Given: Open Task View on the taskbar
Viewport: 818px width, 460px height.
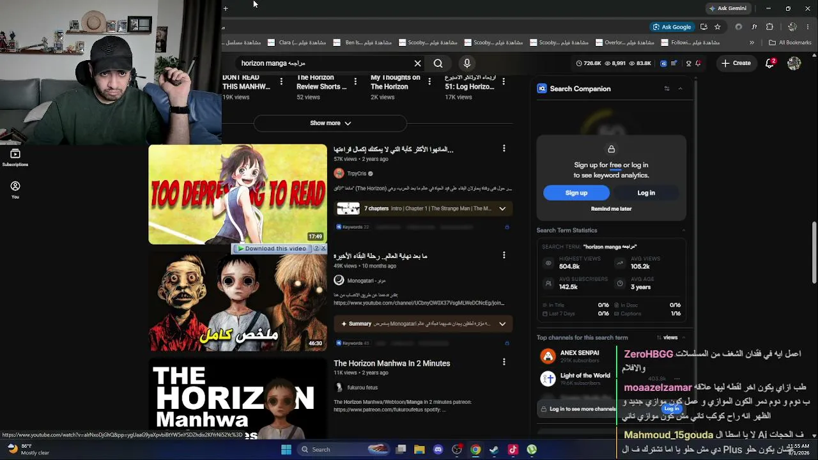Looking at the screenshot, I should tap(401, 449).
